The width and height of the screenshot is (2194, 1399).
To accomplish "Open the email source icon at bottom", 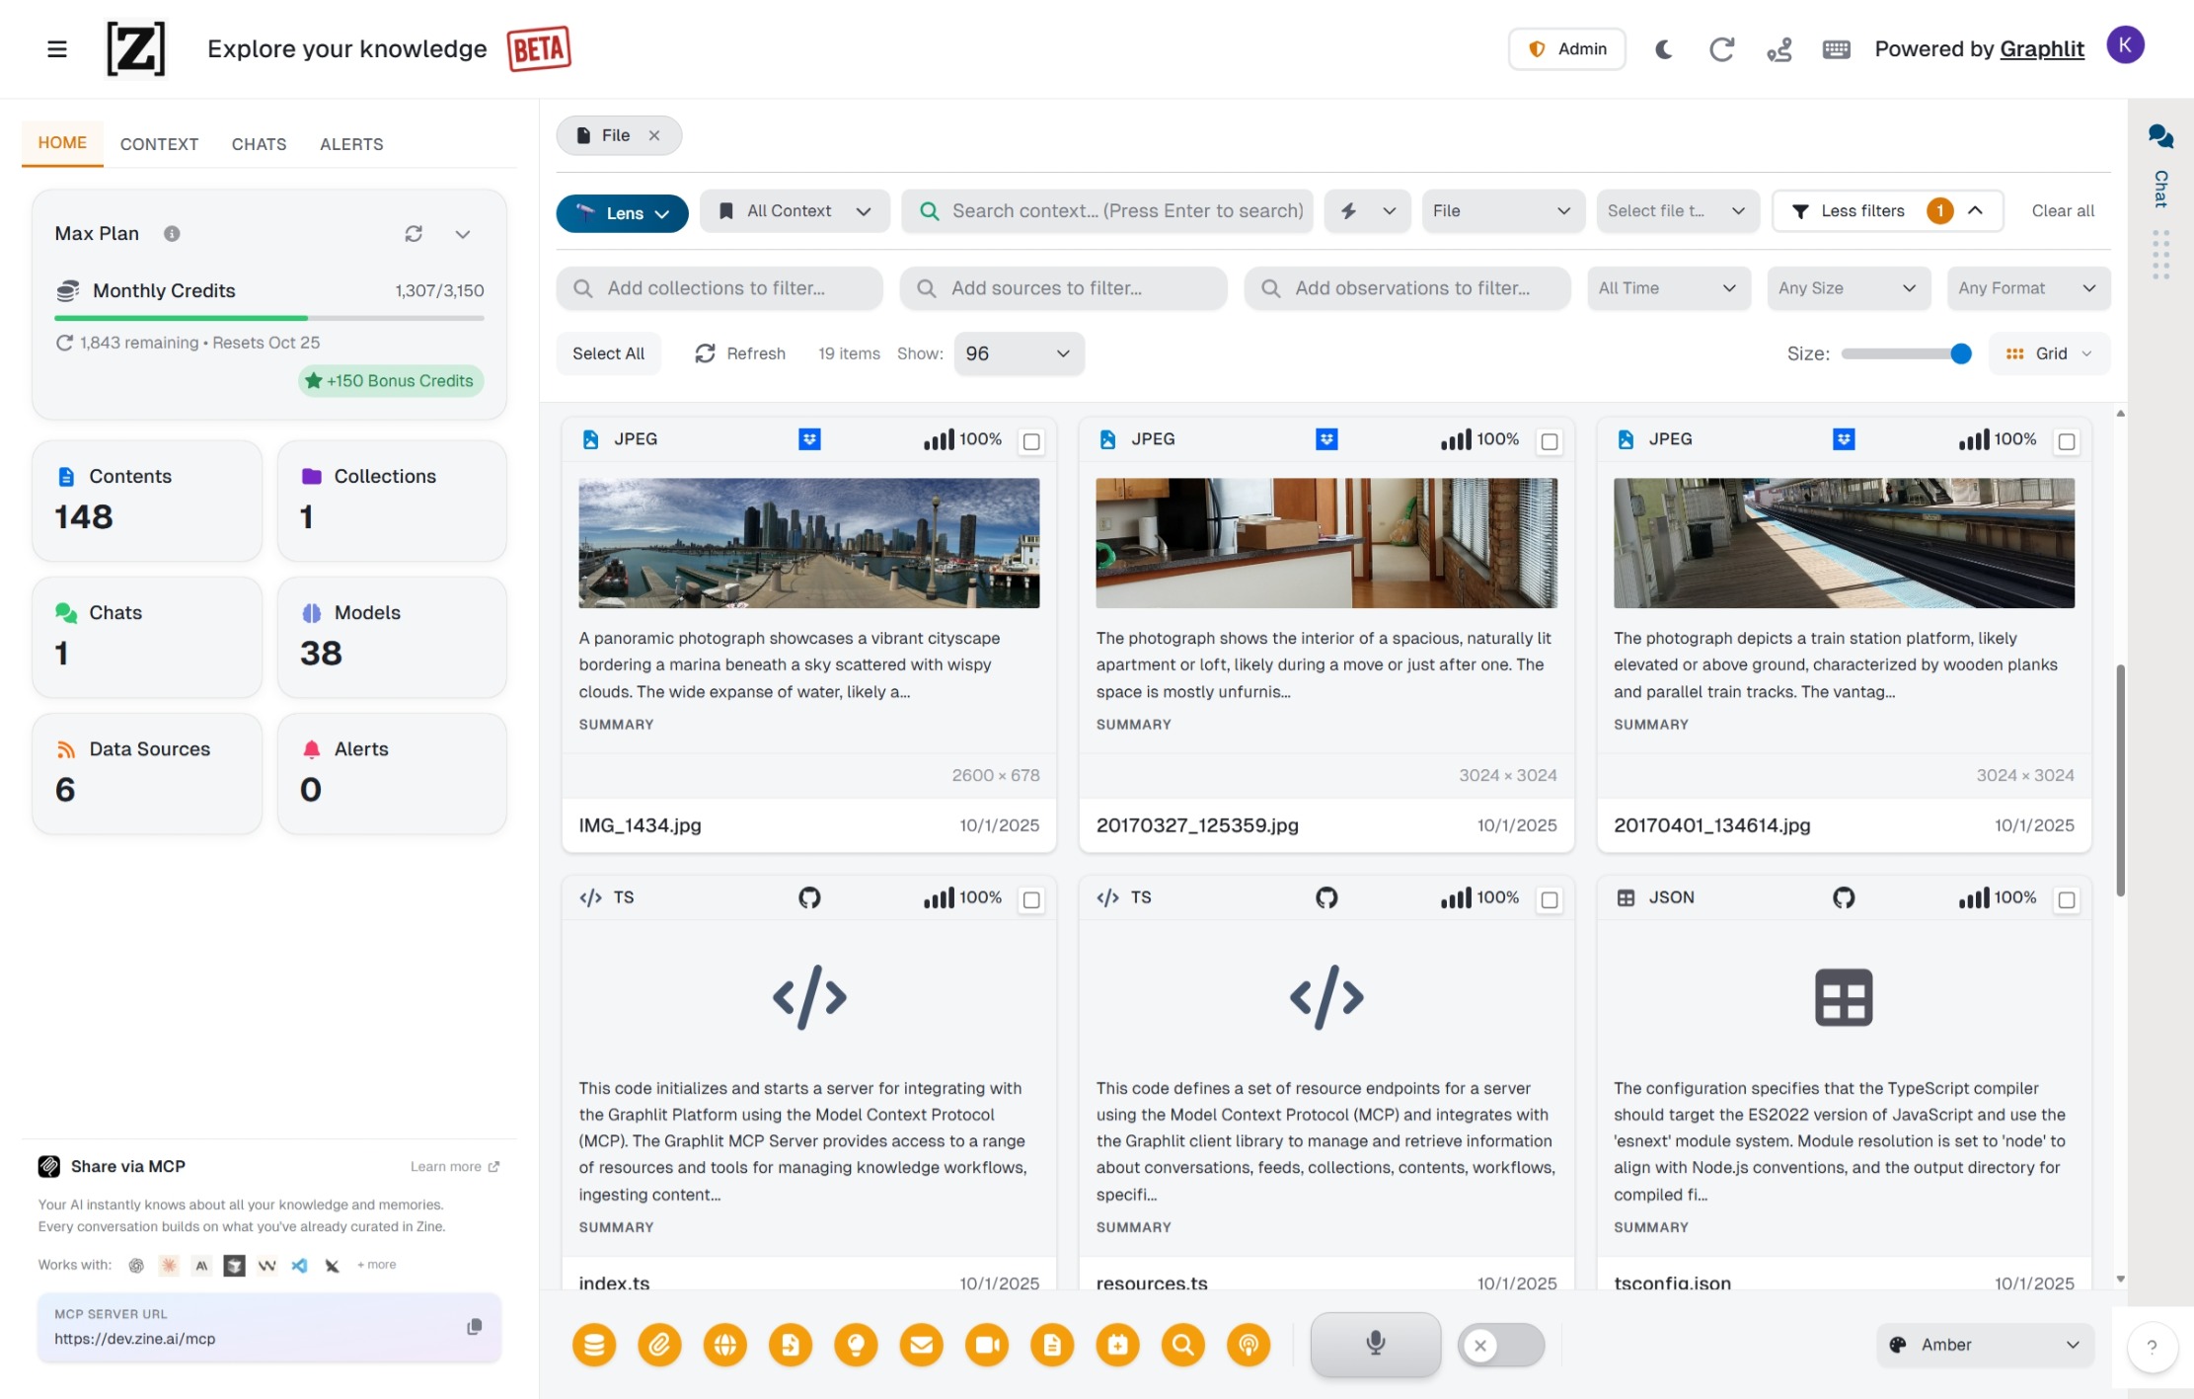I will pyautogui.click(x=922, y=1345).
